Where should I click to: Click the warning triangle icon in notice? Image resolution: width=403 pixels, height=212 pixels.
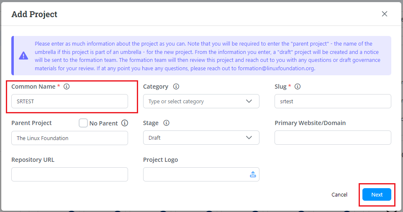click(x=23, y=56)
